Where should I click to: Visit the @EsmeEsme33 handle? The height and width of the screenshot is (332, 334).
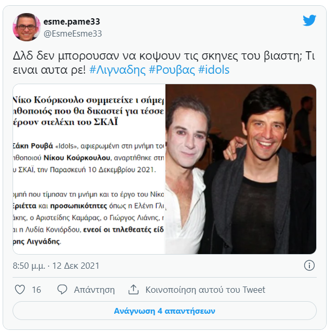(73, 34)
